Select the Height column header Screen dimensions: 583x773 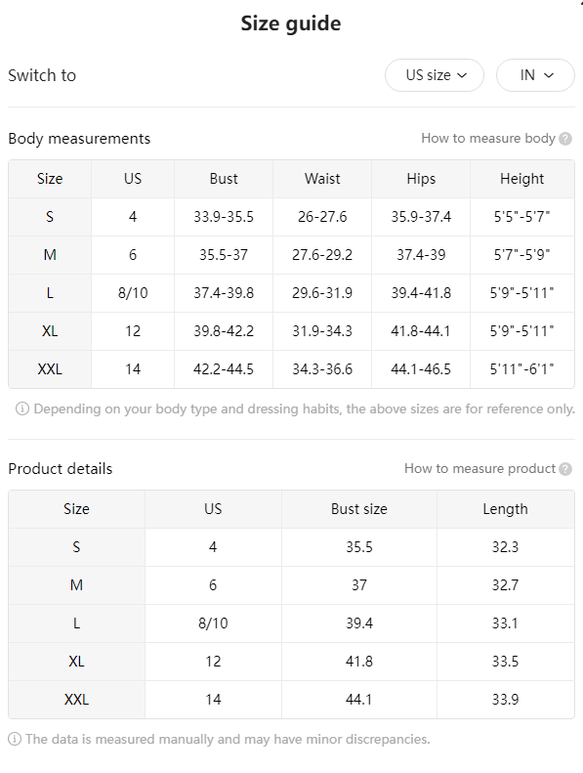(522, 179)
